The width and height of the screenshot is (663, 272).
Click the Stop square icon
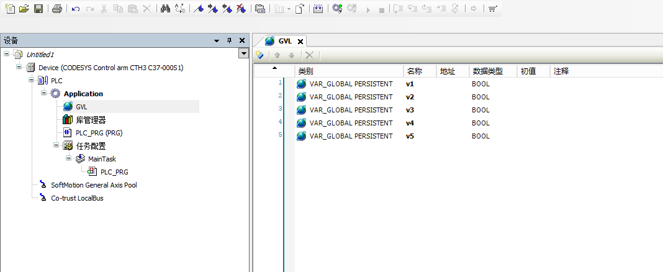pyautogui.click(x=381, y=10)
